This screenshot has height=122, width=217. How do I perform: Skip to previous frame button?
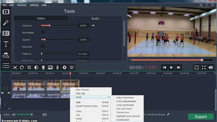pos(164,68)
